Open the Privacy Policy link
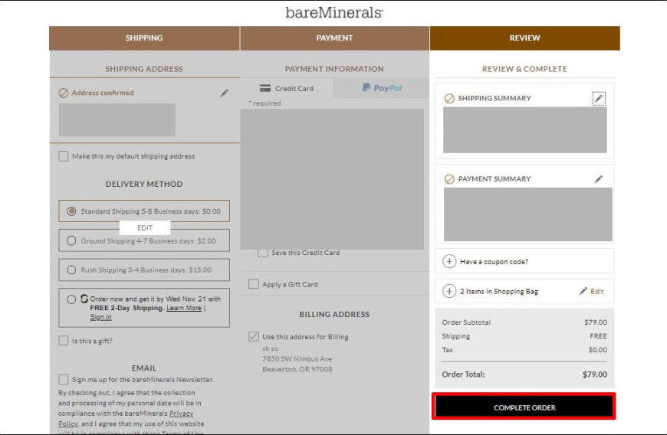The image size is (667, 435). click(x=181, y=414)
